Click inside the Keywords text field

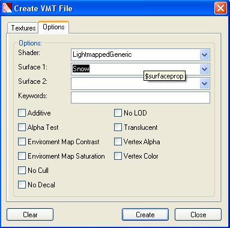point(141,98)
